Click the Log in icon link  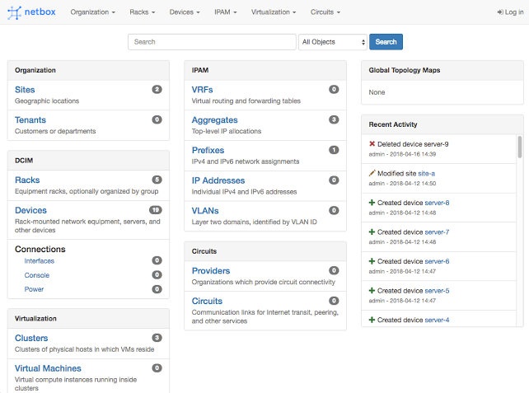[x=501, y=12]
